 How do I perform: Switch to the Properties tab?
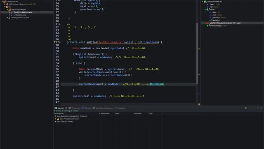75,108
